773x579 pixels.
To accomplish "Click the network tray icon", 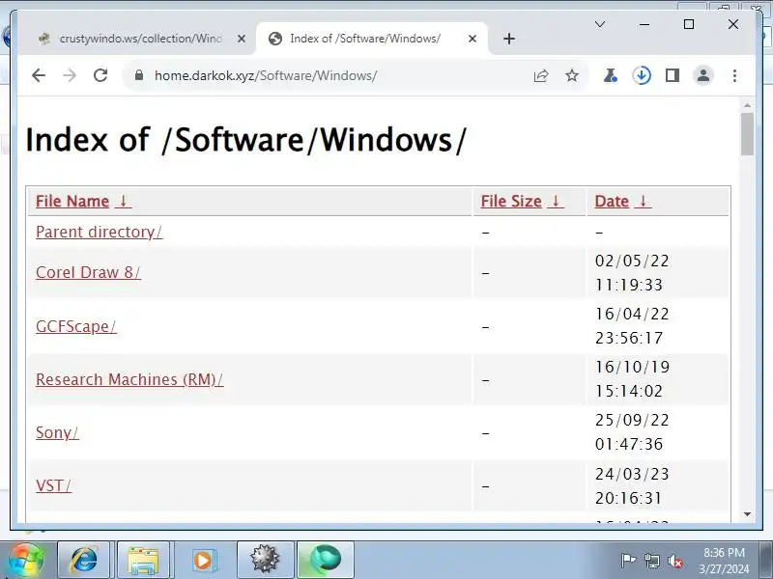I will click(x=651, y=561).
